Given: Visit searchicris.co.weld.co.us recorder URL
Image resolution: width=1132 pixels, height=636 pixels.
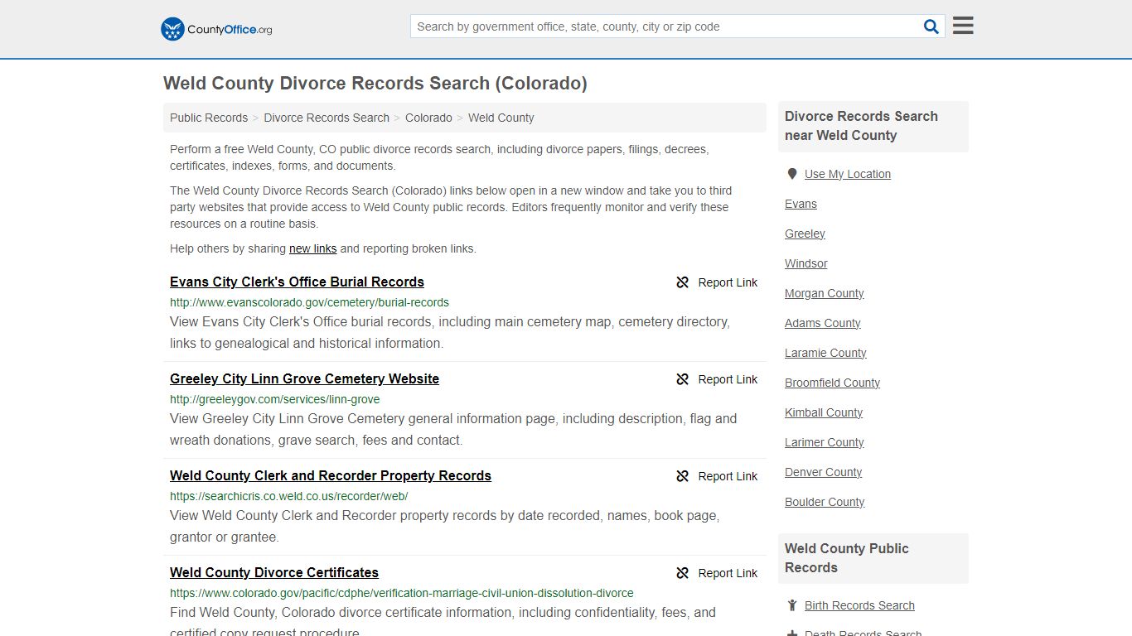Looking at the screenshot, I should click(288, 496).
